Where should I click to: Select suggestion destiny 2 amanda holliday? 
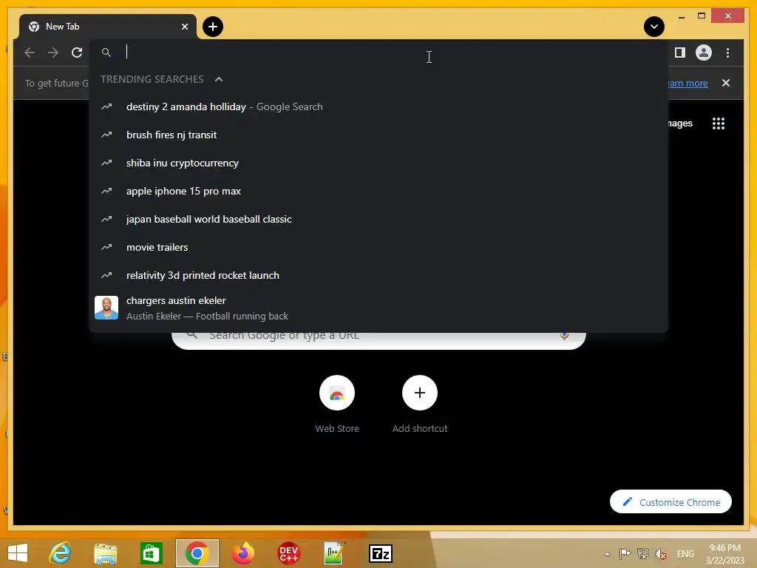click(378, 106)
